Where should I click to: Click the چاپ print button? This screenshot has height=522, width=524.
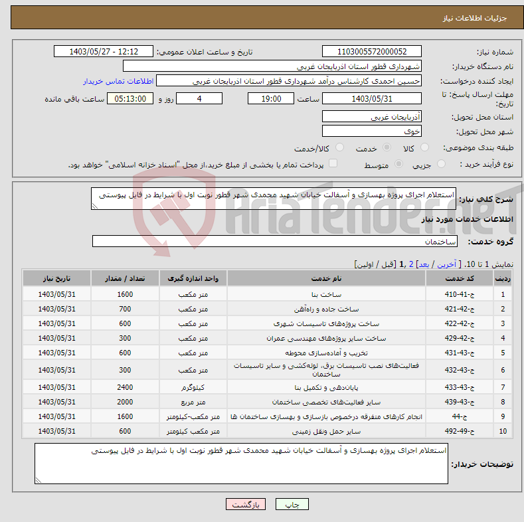292,504
